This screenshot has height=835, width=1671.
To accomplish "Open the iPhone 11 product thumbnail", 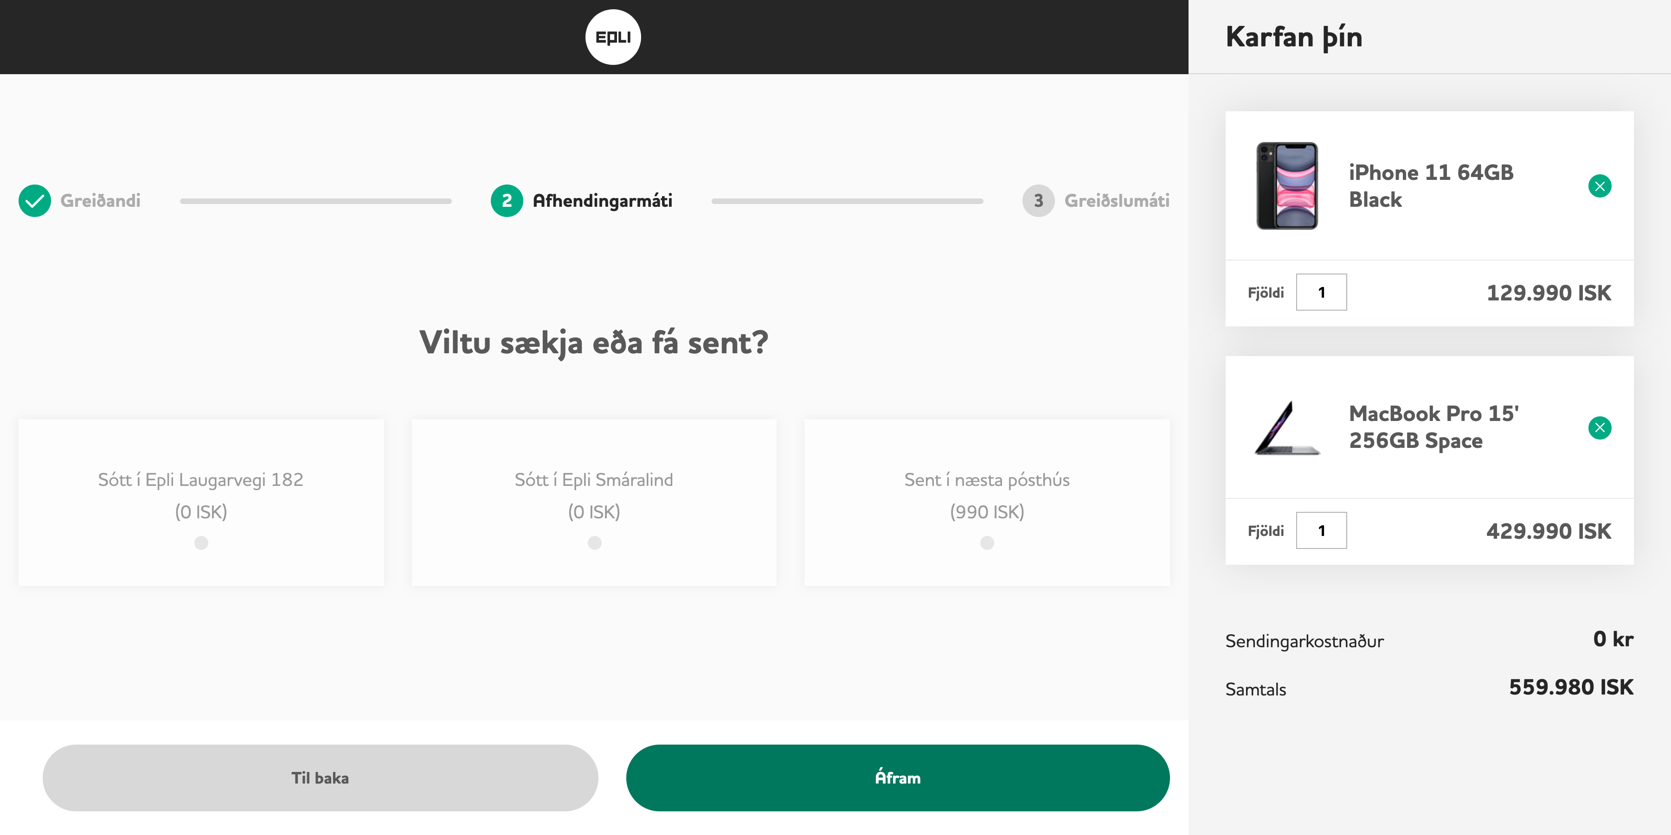I will (1287, 185).
